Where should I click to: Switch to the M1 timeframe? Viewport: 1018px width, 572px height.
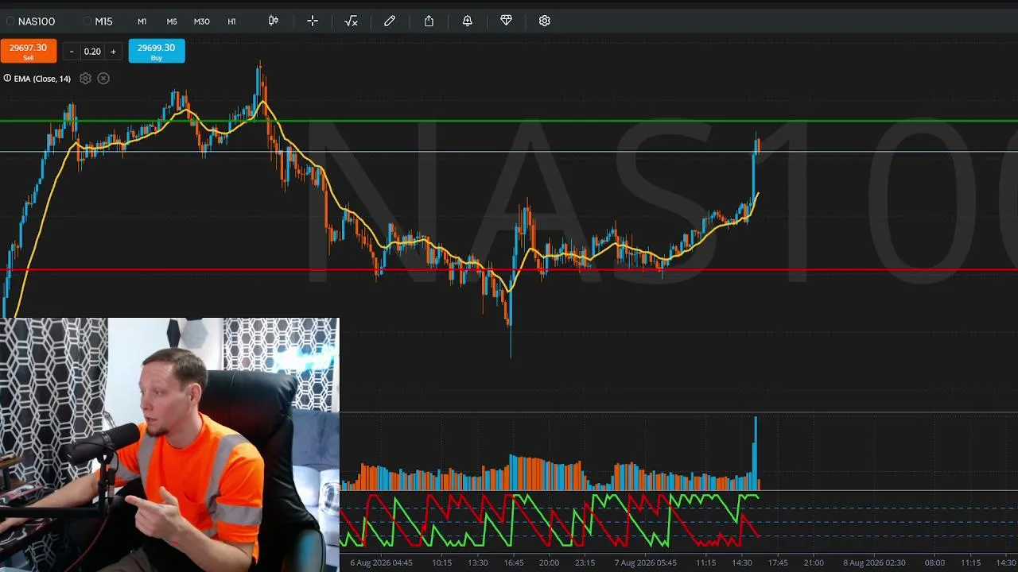pyautogui.click(x=142, y=21)
